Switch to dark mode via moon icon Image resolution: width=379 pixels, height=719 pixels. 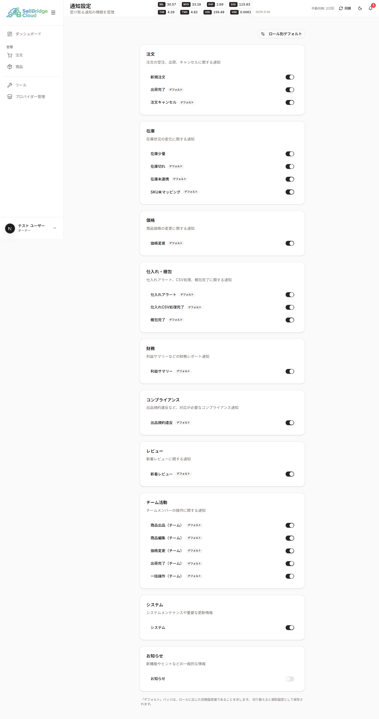tap(360, 8)
